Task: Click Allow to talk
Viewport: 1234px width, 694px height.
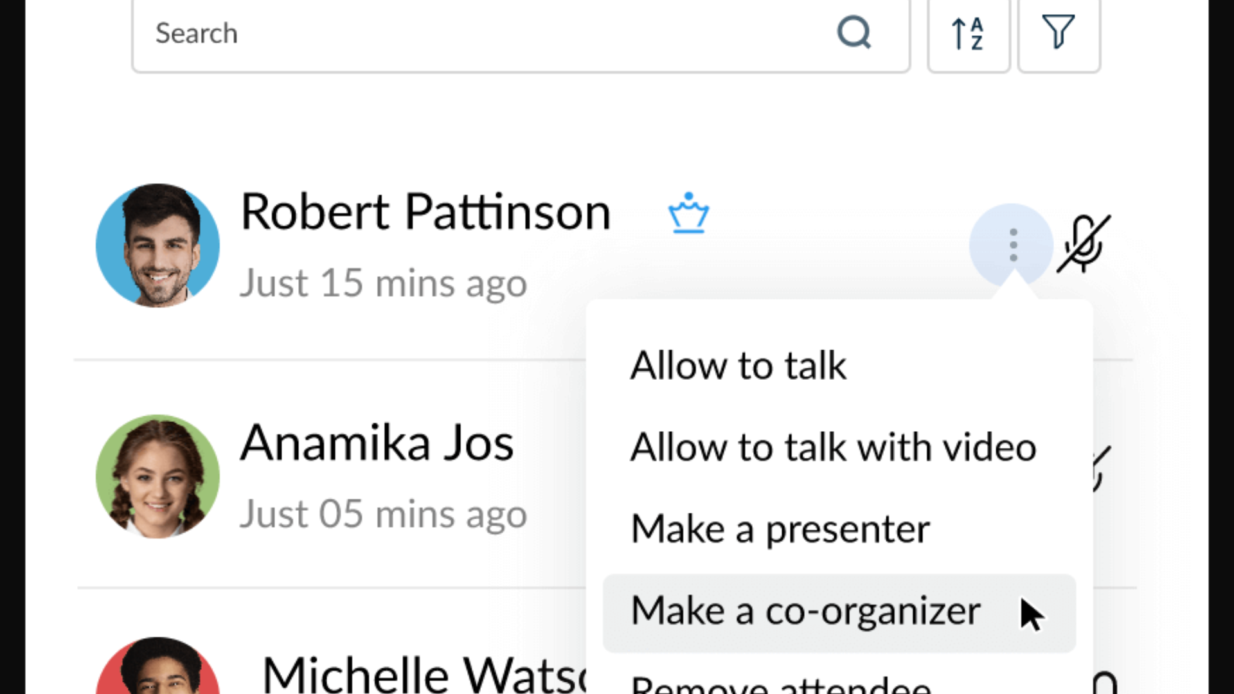Action: coord(738,365)
